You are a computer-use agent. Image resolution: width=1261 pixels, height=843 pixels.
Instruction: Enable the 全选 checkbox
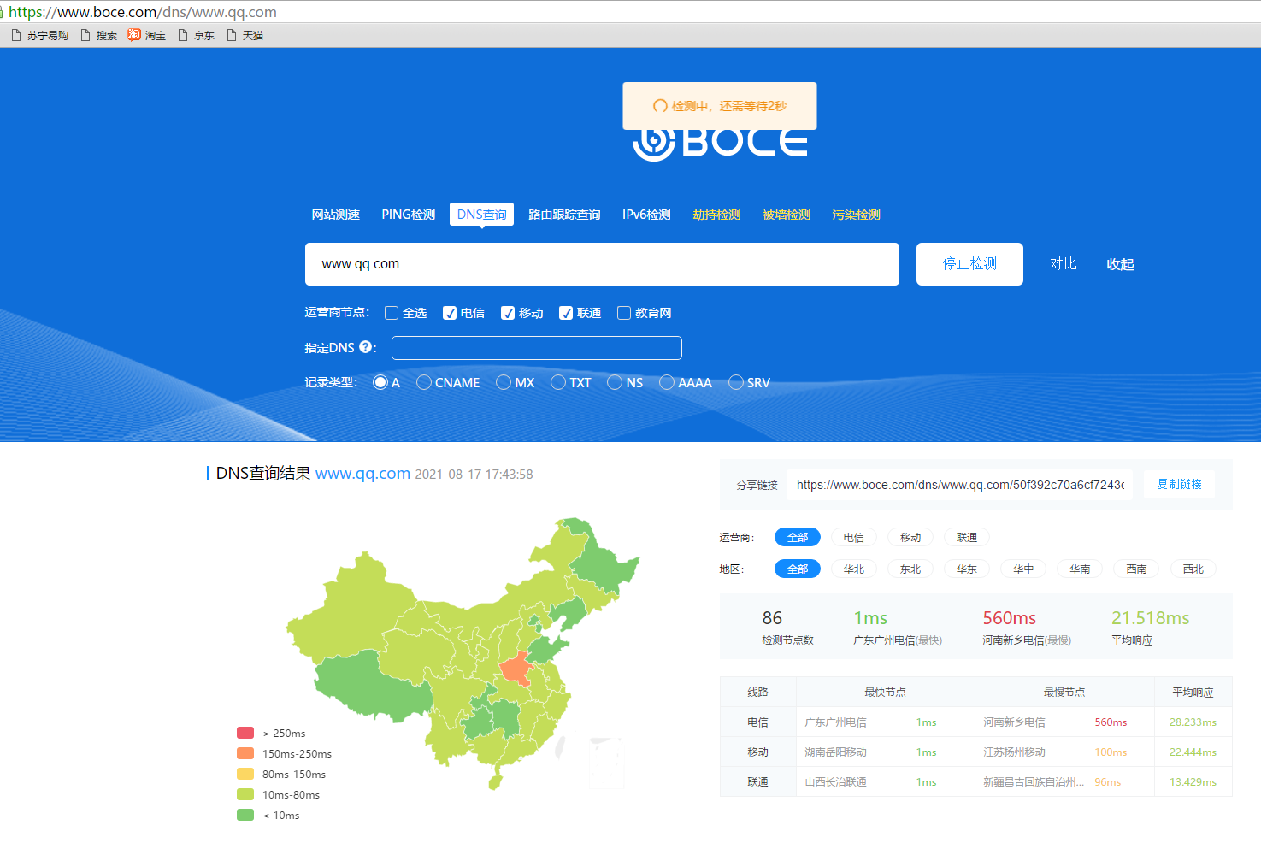(392, 313)
